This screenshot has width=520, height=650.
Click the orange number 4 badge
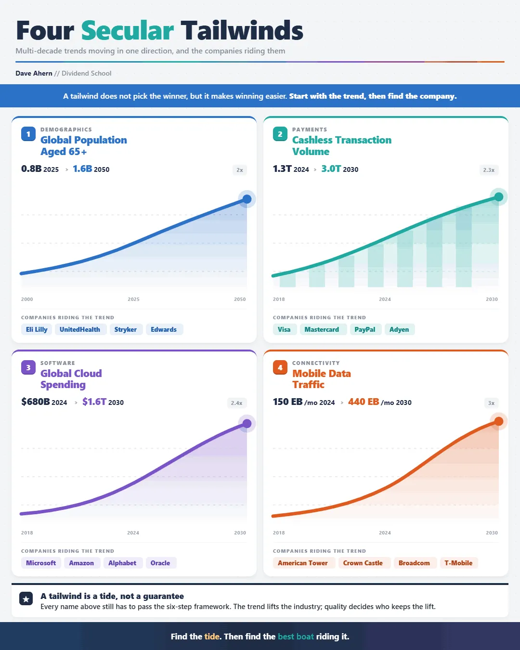pos(280,367)
